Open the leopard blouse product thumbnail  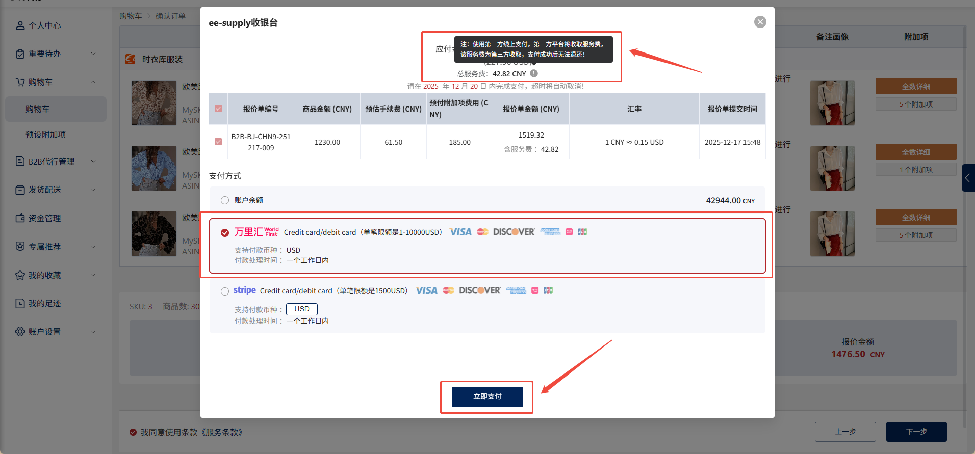(x=154, y=103)
